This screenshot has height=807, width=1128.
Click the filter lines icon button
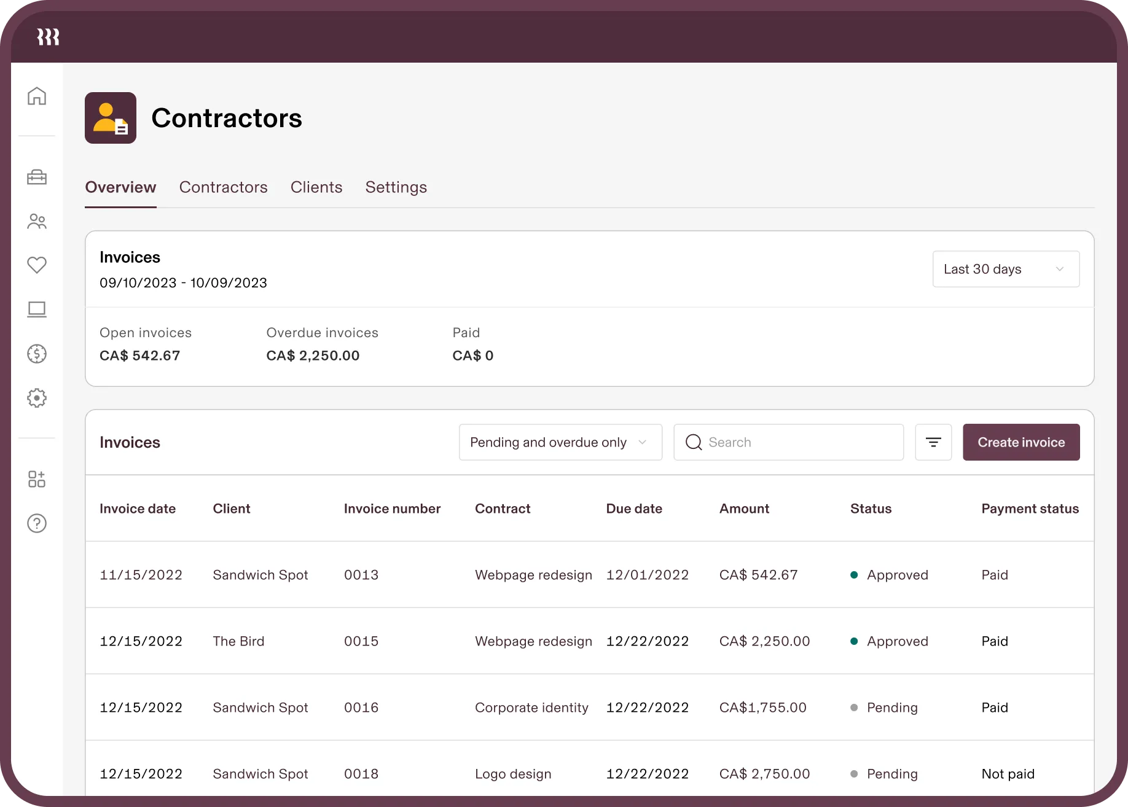(933, 442)
